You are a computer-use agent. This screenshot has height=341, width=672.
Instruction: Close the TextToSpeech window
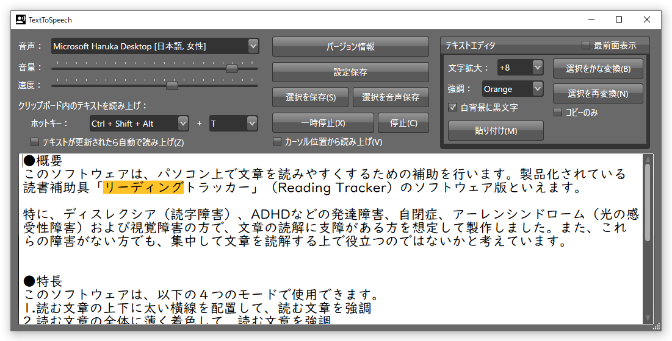[647, 19]
